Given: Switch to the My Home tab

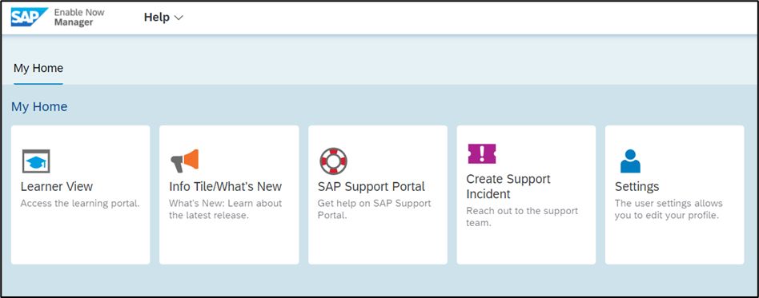Looking at the screenshot, I should [38, 68].
